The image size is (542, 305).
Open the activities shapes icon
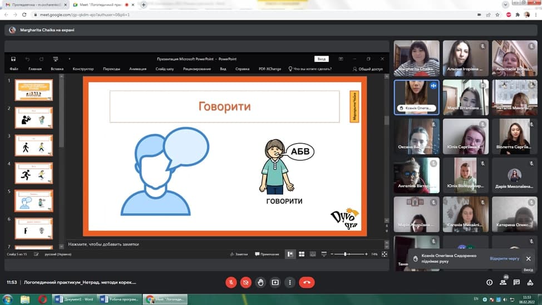[530, 282]
